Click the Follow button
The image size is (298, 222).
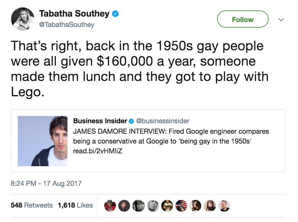coord(243,20)
